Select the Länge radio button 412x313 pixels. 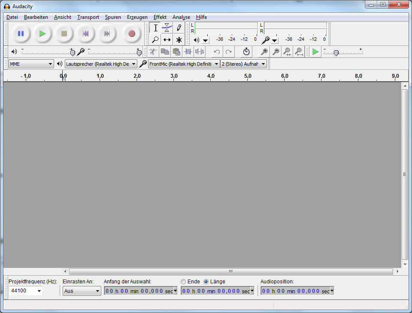coord(206,282)
